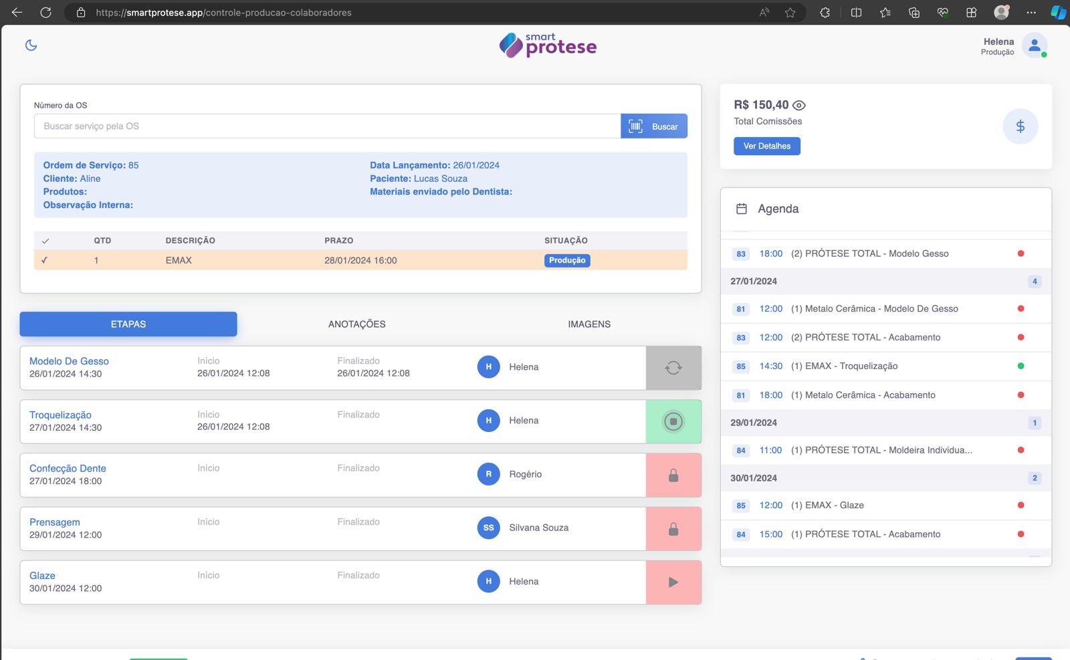This screenshot has height=660, width=1070.
Task: Open browser settings ellipsis menu
Action: click(1031, 13)
